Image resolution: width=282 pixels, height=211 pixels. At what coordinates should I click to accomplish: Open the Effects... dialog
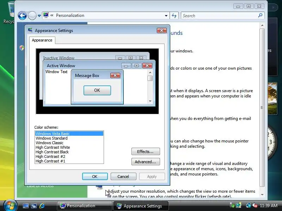tap(146, 152)
